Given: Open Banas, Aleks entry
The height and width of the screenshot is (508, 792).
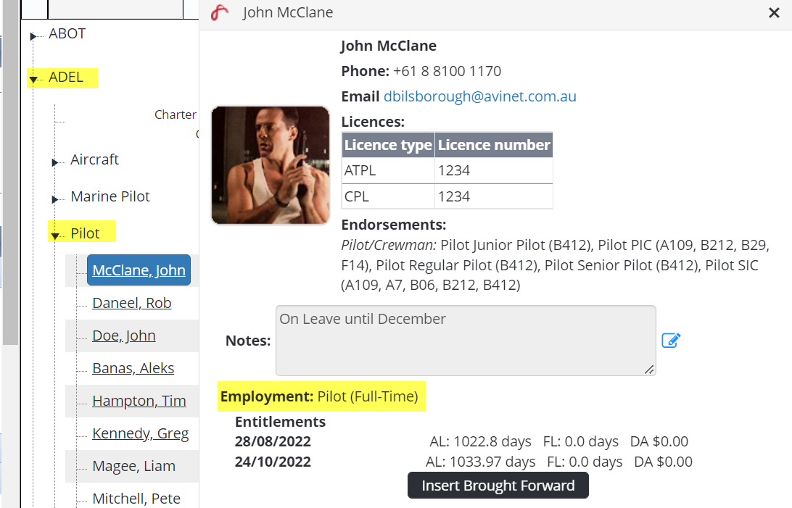Looking at the screenshot, I should pyautogui.click(x=133, y=368).
